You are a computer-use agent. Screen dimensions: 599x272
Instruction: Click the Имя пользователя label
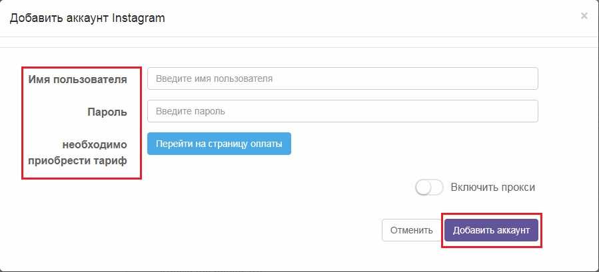click(x=78, y=80)
